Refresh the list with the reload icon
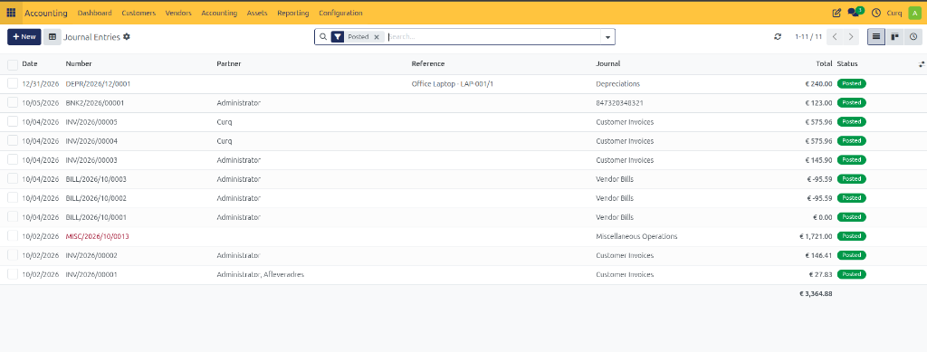927x352 pixels. coord(778,36)
